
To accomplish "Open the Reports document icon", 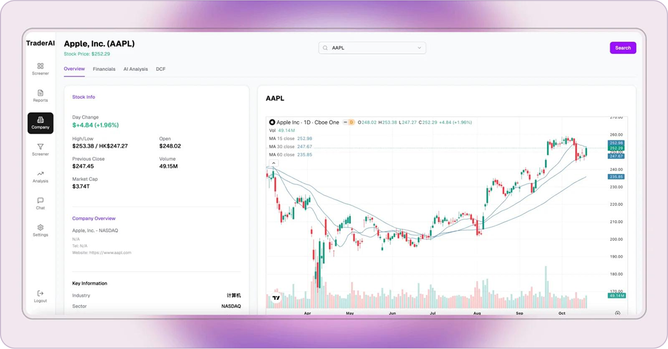I will pos(40,93).
